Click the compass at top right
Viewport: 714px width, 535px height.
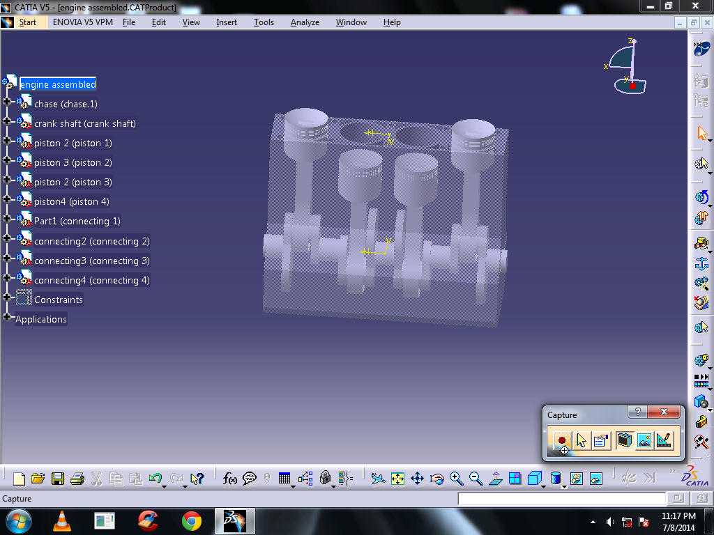point(627,66)
